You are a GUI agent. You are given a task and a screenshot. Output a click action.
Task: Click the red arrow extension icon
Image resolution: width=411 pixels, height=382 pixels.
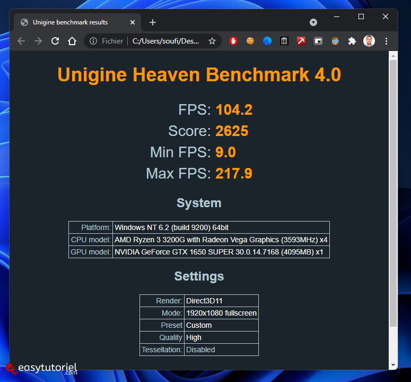[301, 41]
